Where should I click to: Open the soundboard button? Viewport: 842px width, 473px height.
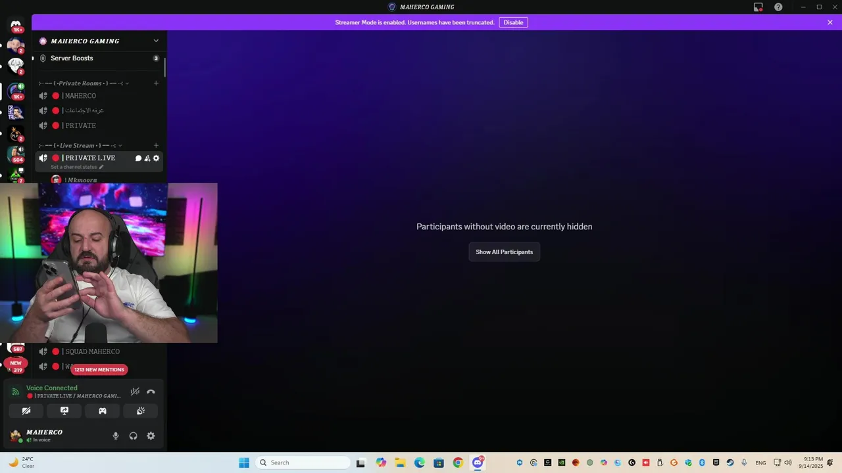pos(141,411)
